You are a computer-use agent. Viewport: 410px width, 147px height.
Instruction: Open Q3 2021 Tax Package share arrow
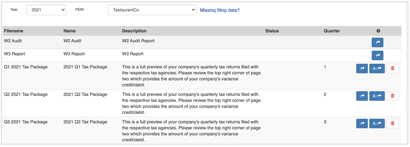pyautogui.click(x=362, y=124)
